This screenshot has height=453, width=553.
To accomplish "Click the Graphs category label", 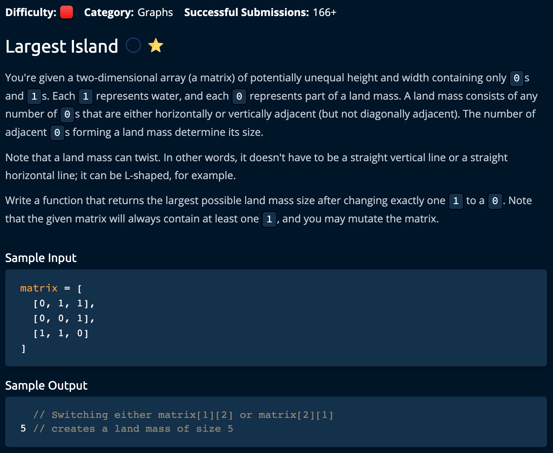I will pyautogui.click(x=155, y=12).
